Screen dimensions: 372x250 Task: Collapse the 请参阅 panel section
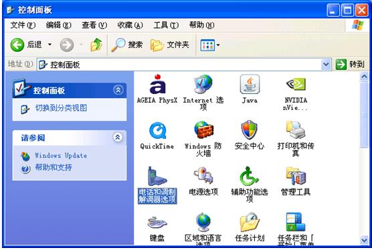[118, 137]
